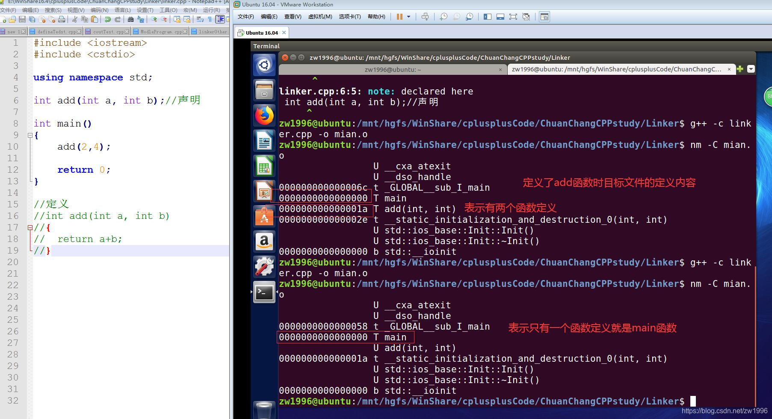Click the orange Pause VM button in VMware
This screenshot has width=772, height=419.
399,17
